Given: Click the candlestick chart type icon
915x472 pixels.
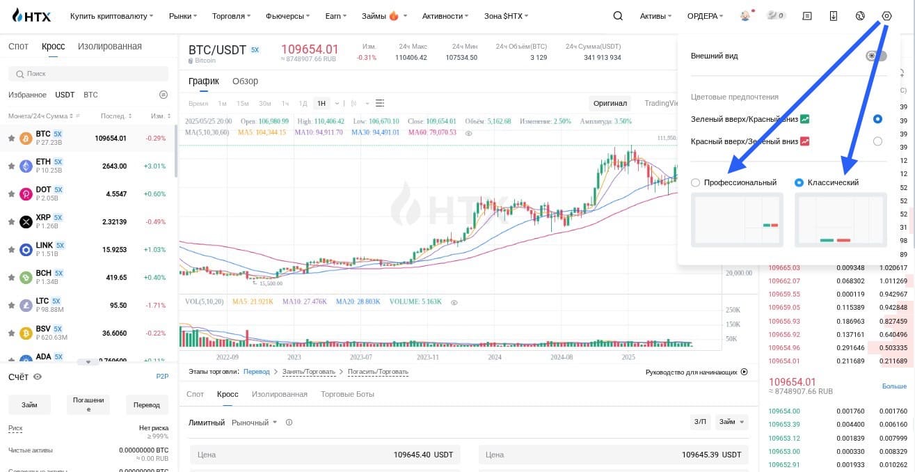Looking at the screenshot, I should tap(354, 103).
